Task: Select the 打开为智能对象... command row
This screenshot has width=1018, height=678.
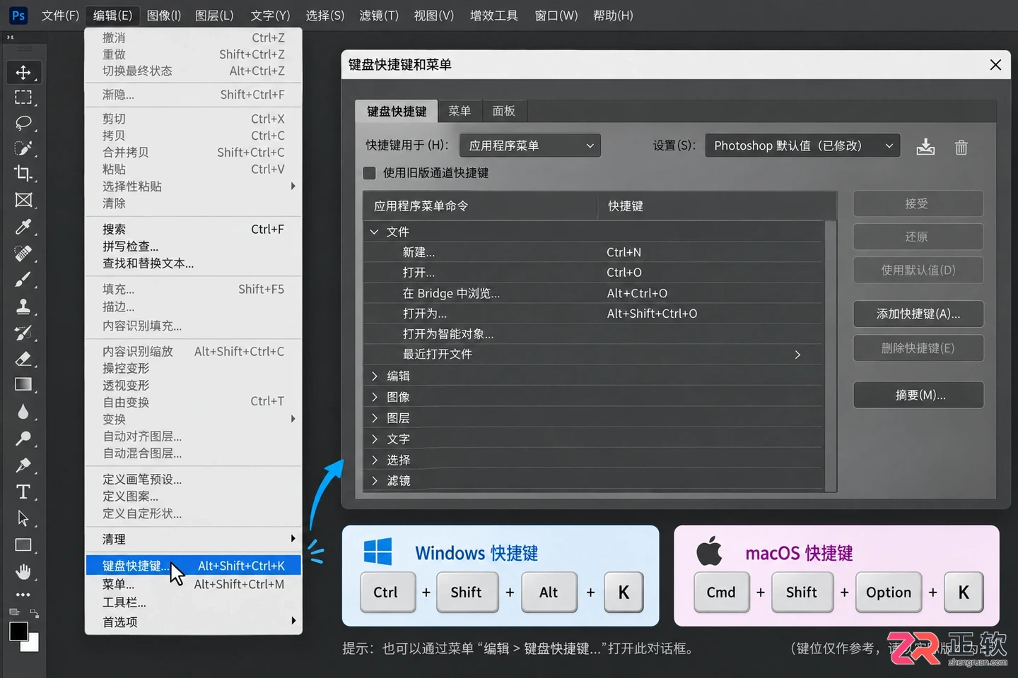Action: (594, 334)
